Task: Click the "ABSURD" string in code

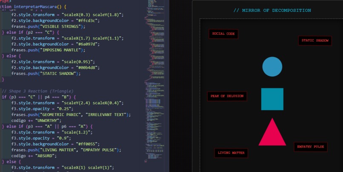Action: pyautogui.click(x=46, y=155)
